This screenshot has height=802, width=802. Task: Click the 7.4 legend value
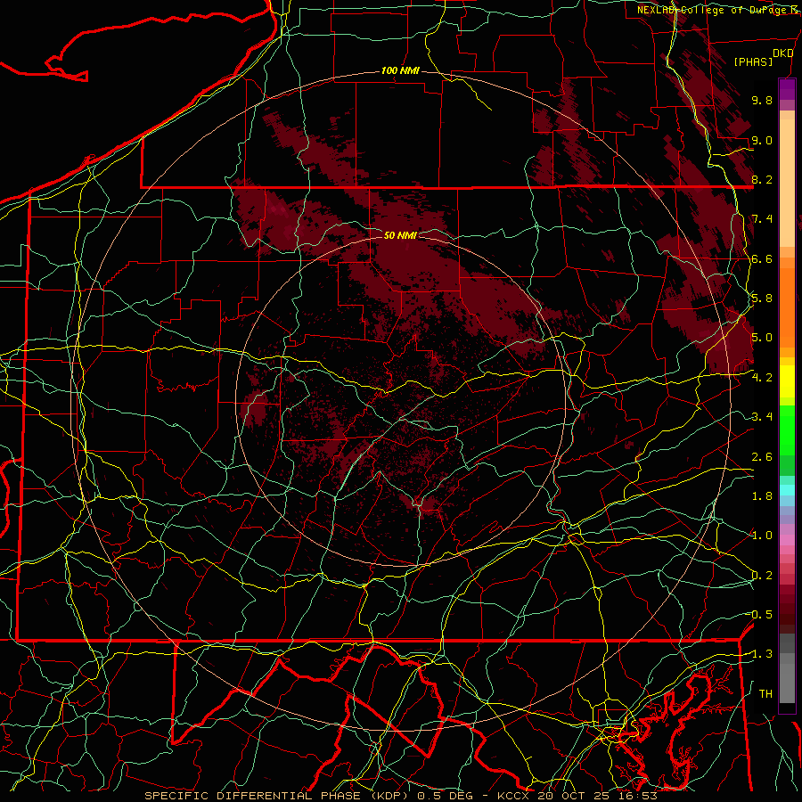(x=762, y=219)
